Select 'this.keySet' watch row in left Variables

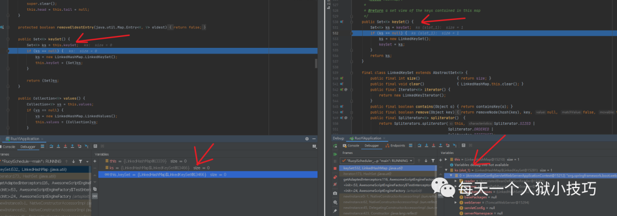click(208, 174)
